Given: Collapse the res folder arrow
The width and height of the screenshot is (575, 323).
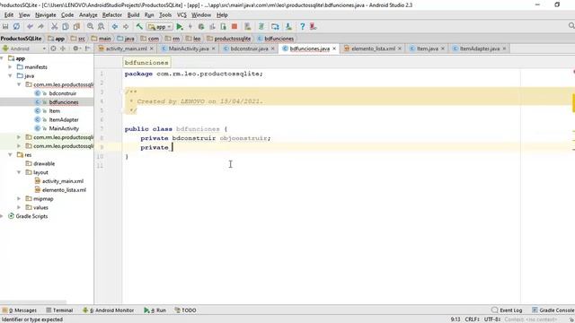Looking at the screenshot, I should (x=10, y=155).
